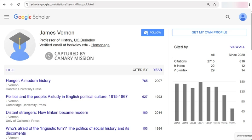
Task: Click 'Cambridge University Press' publisher text
Action: point(26,105)
